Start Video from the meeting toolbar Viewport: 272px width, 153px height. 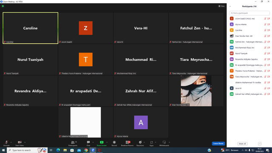(x=20, y=143)
